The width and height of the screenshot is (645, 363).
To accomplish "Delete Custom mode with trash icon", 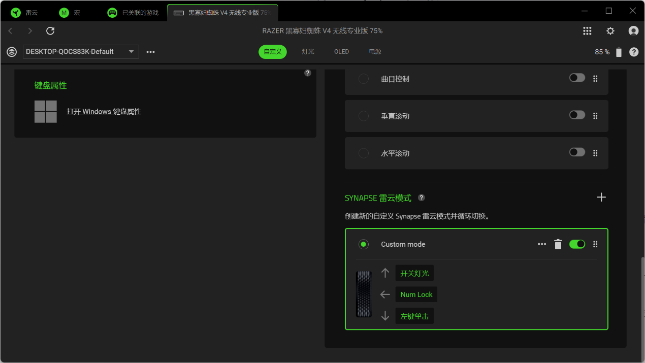I will (x=558, y=244).
